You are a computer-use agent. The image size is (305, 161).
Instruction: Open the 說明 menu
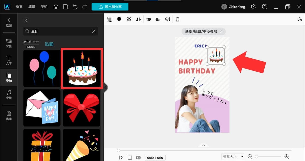[x=44, y=7]
